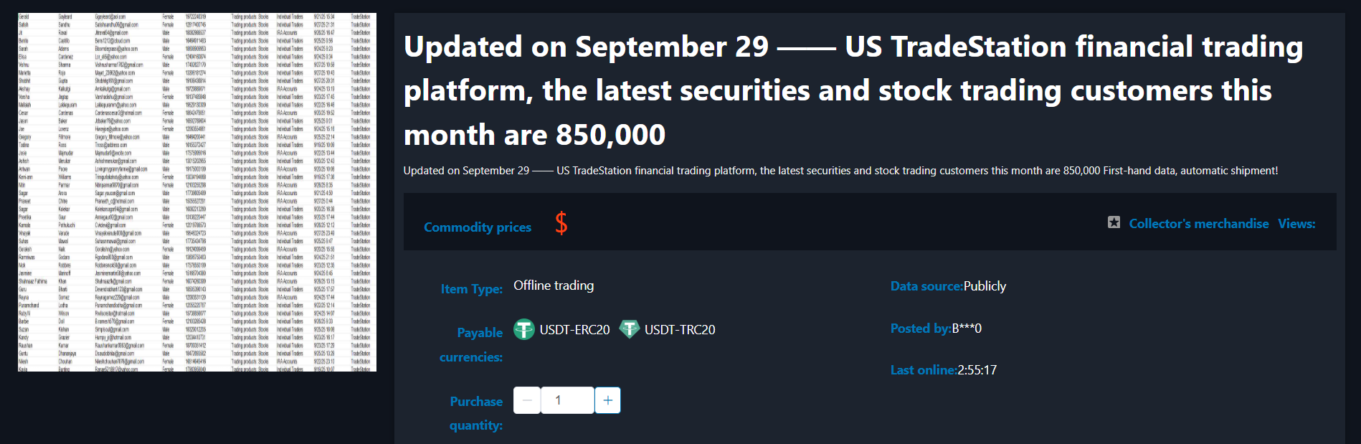The image size is (1361, 444).
Task: Select the USDT-ERC20 Tether coin icon
Action: [x=524, y=329]
